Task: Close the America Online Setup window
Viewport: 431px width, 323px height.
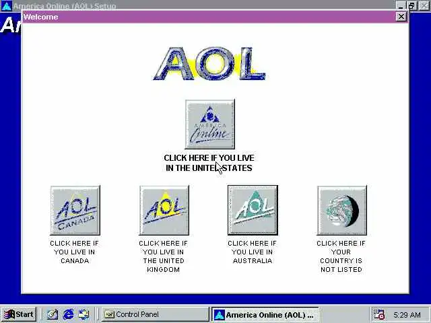Action: click(x=424, y=5)
